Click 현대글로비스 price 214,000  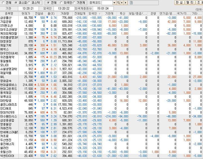click(x=28, y=85)
